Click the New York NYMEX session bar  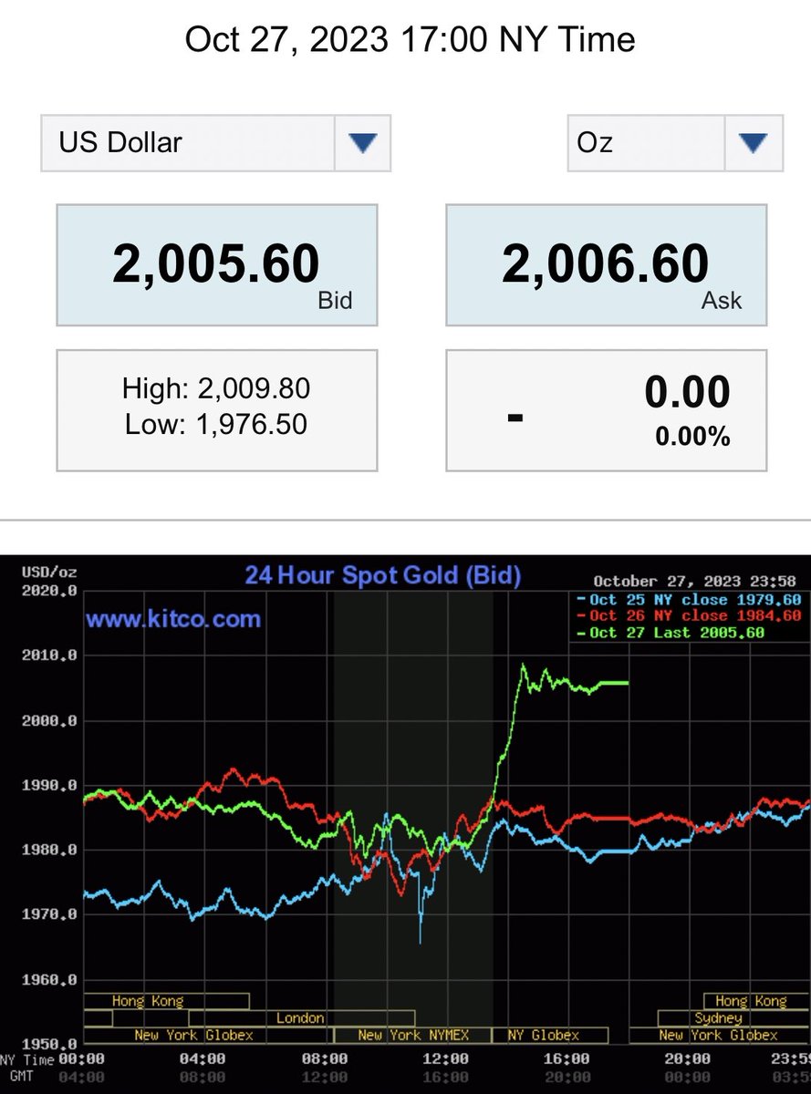click(413, 1035)
